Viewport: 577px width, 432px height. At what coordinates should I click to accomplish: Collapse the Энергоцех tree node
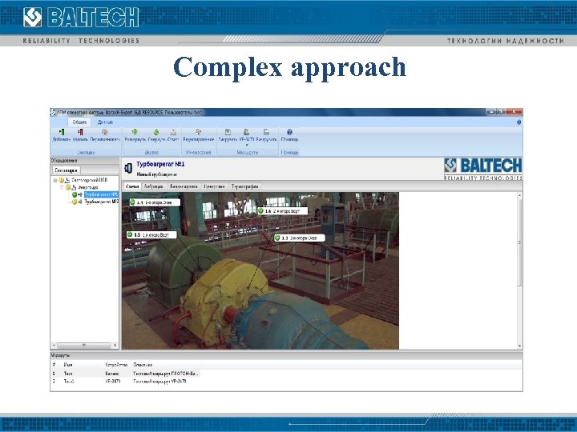pyautogui.click(x=62, y=187)
